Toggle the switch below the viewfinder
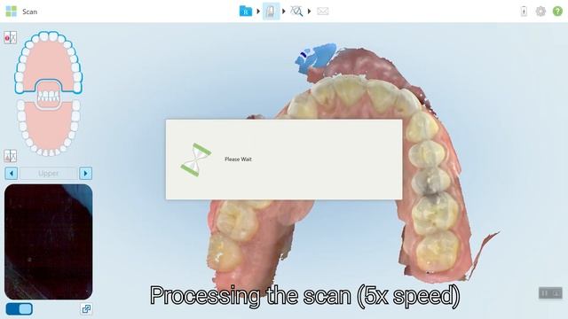 point(20,309)
